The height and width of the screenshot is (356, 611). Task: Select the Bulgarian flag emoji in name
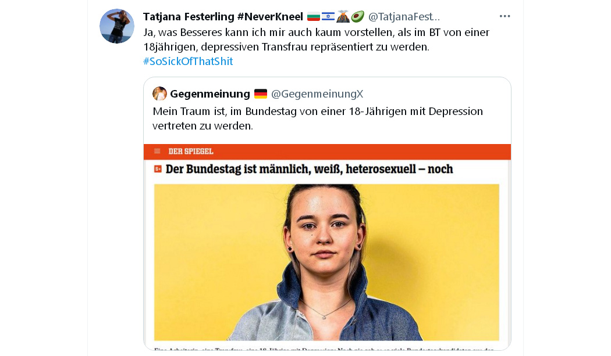pos(313,17)
